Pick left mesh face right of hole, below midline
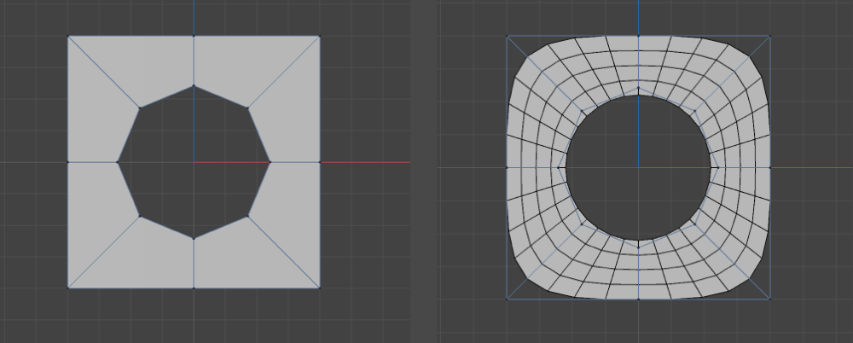This screenshot has width=853, height=343. pyautogui.click(x=291, y=206)
